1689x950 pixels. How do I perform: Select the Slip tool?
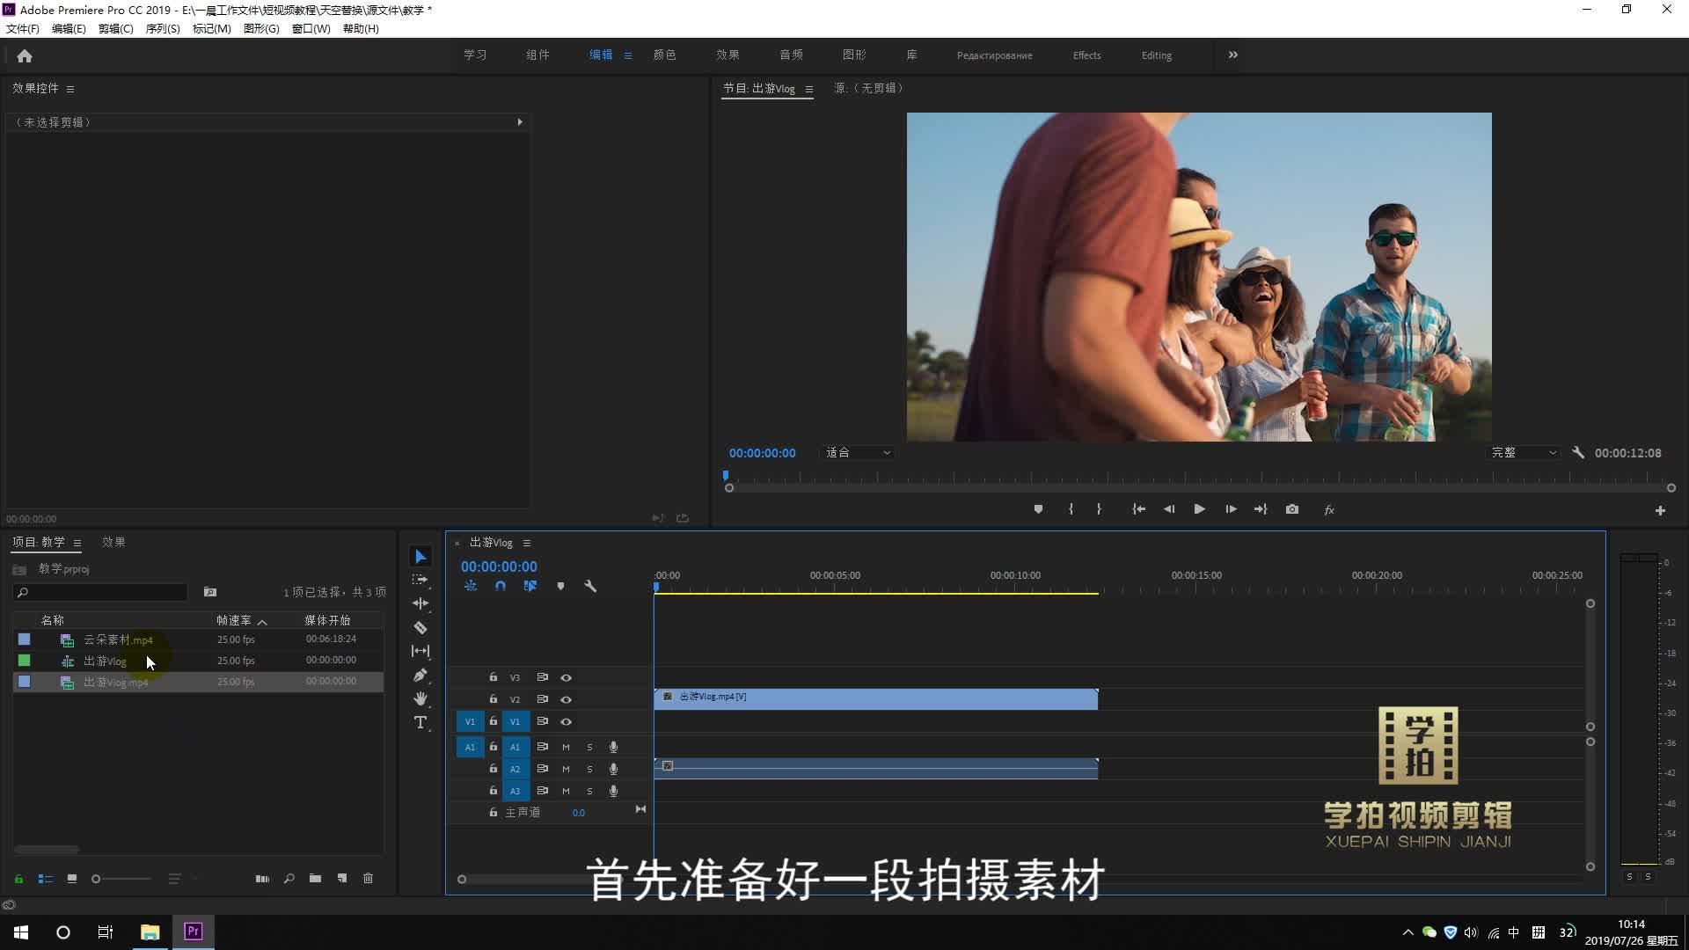coord(420,651)
